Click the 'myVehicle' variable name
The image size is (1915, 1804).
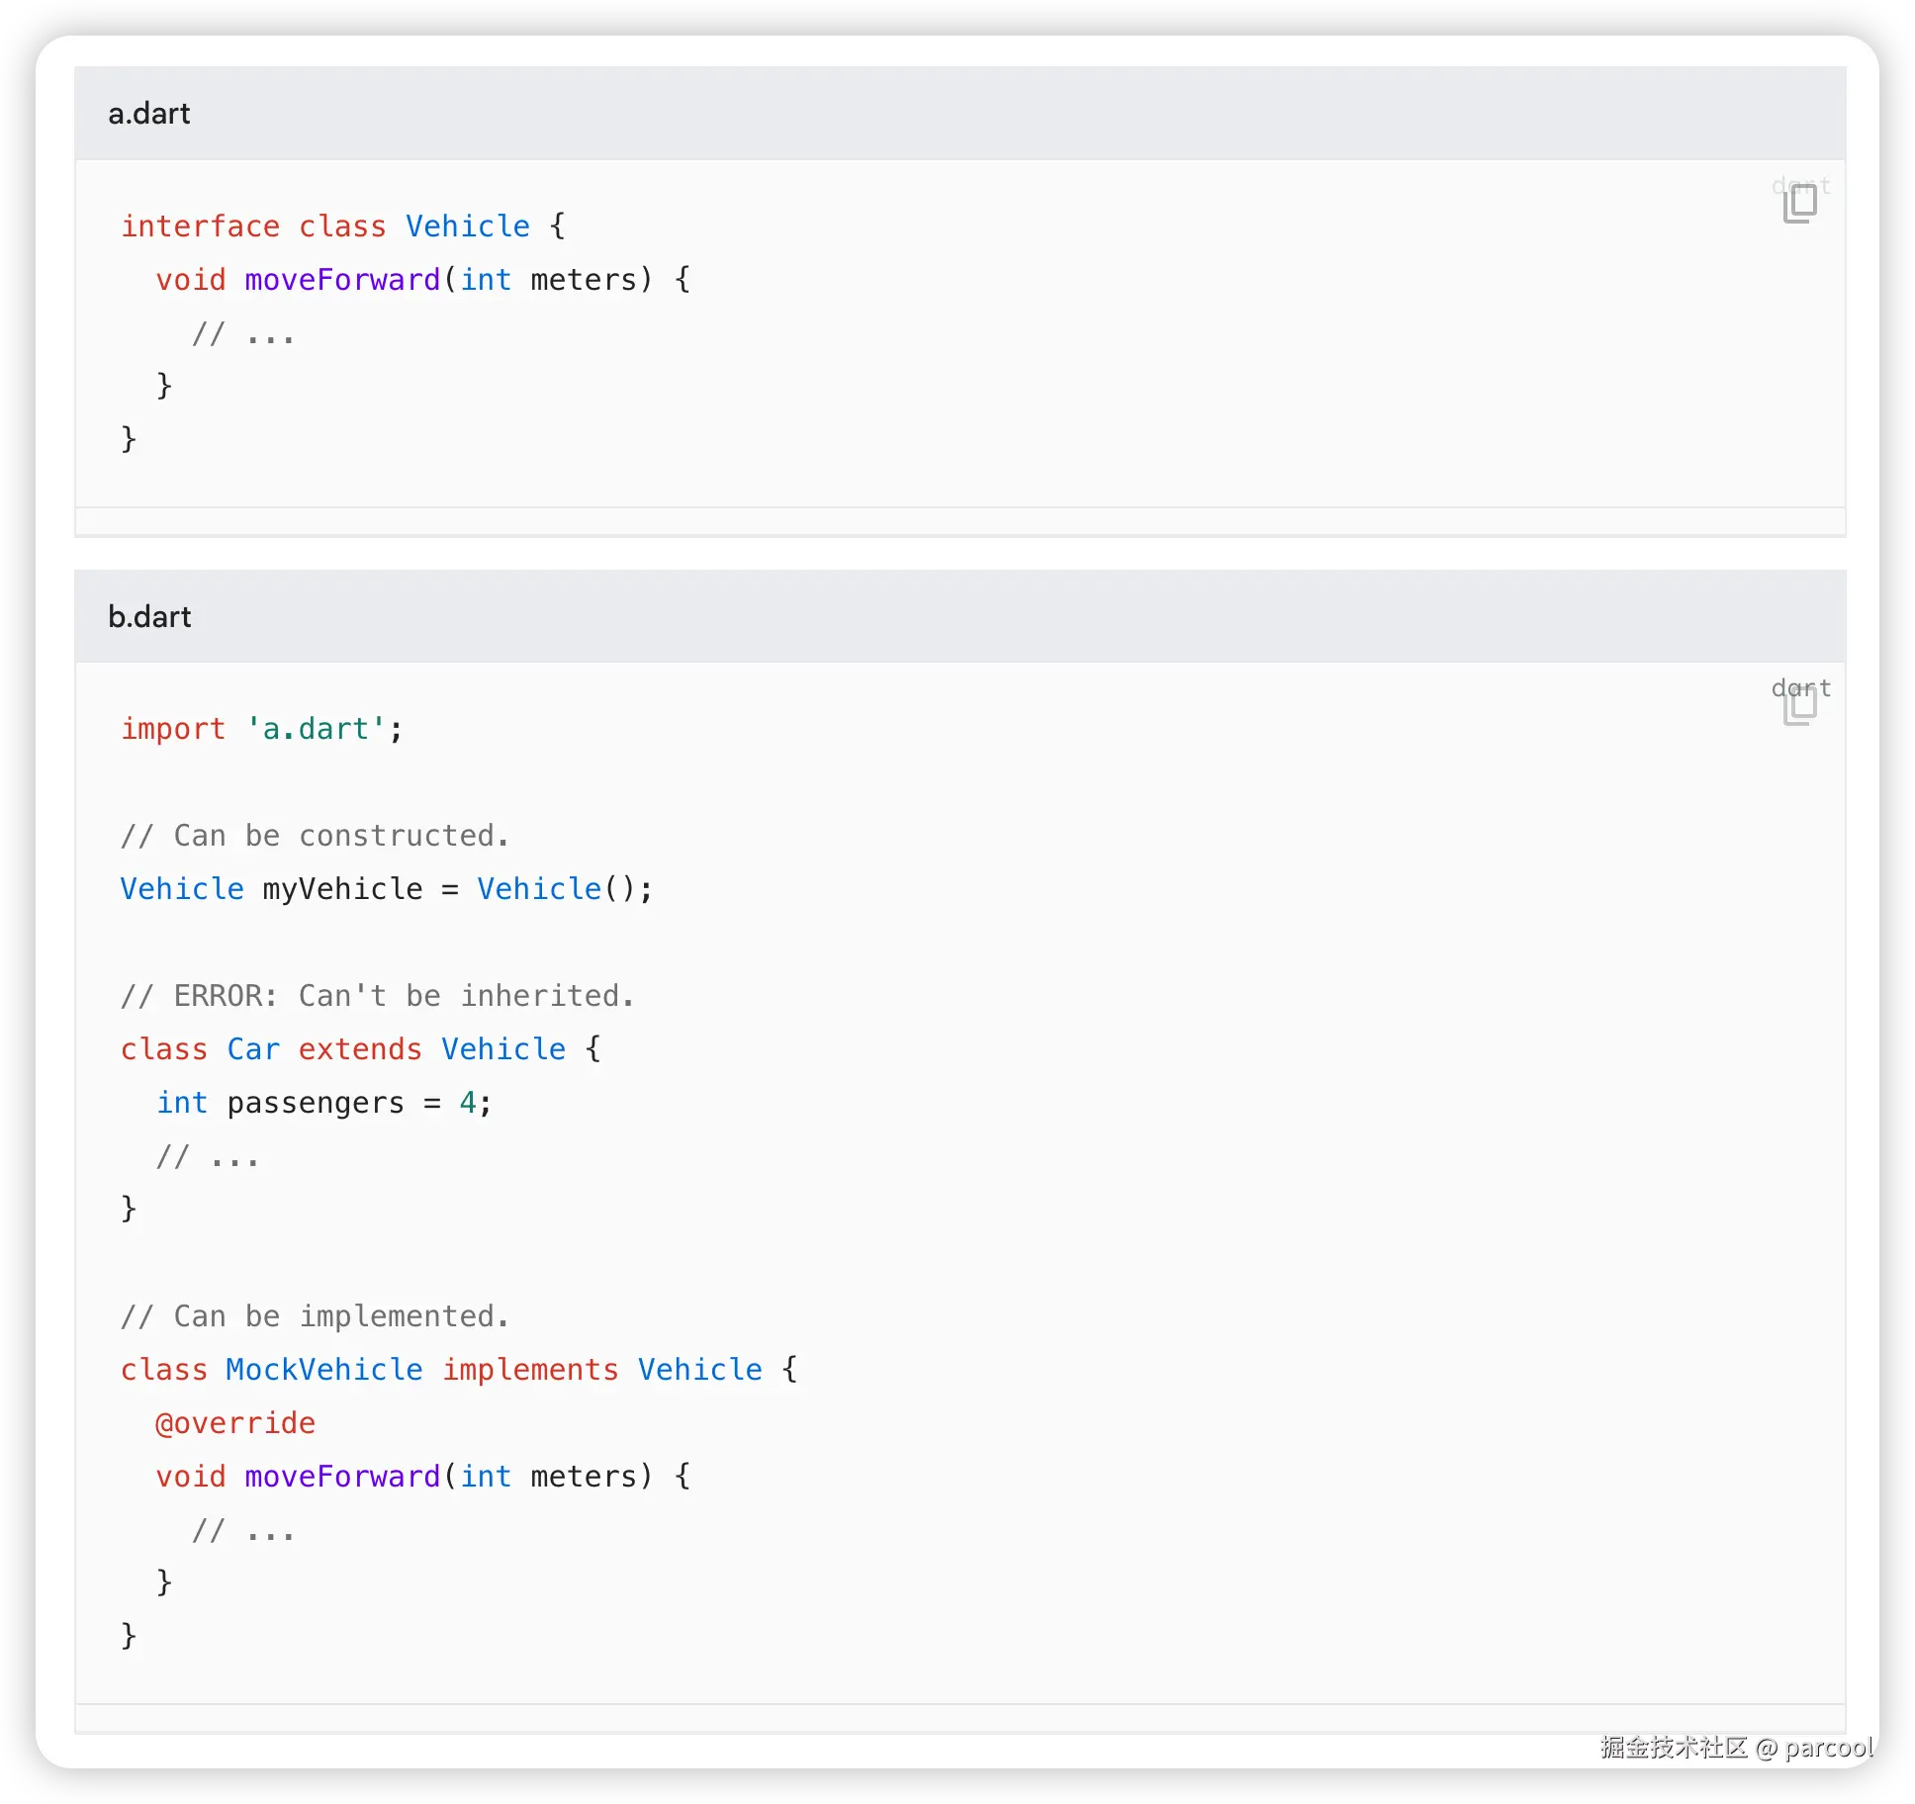click(342, 889)
